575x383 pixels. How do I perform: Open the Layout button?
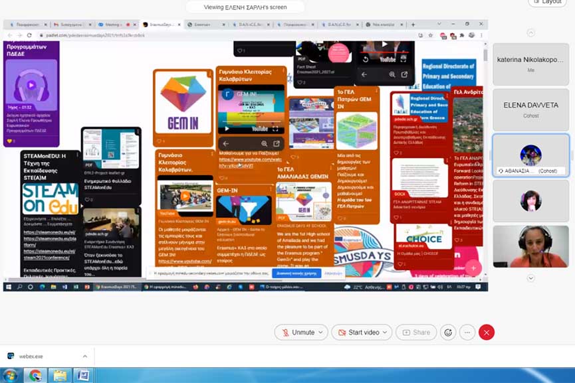point(548,2)
